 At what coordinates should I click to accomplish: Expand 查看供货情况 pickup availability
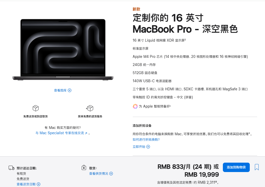click(x=101, y=174)
